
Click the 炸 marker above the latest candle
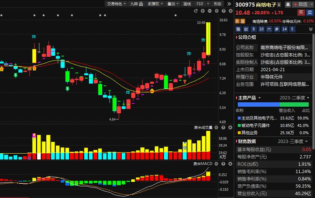[203, 40]
